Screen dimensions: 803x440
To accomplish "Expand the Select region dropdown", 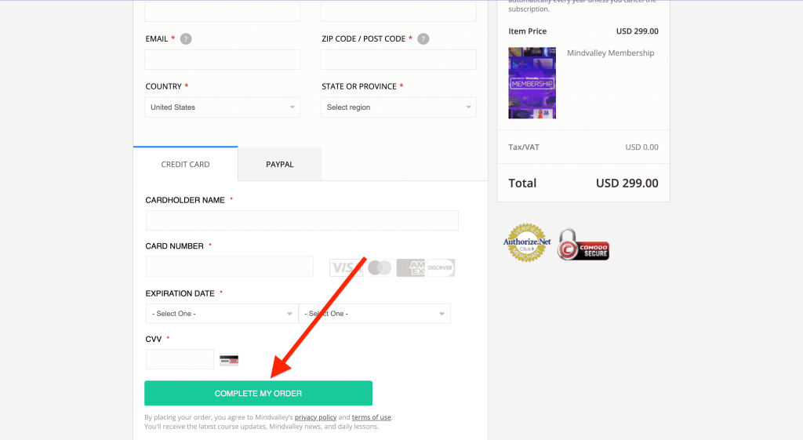I will [398, 107].
